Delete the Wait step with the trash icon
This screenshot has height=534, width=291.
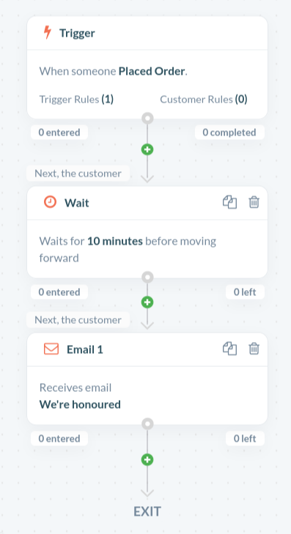point(254,202)
